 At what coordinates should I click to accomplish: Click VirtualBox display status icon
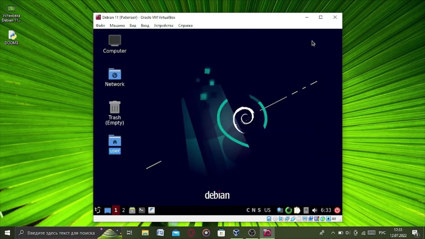click(x=305, y=219)
